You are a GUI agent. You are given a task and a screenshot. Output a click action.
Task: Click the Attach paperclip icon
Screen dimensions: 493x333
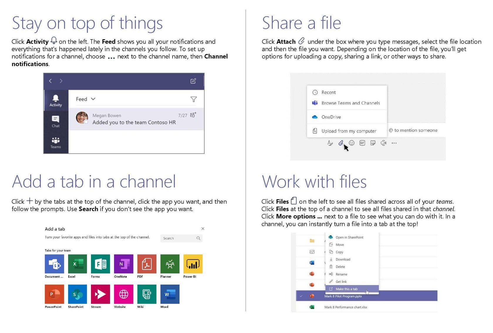click(340, 143)
